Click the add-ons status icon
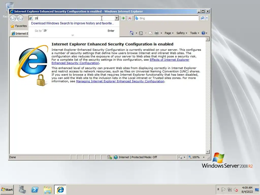260x195 pixels. (110, 157)
